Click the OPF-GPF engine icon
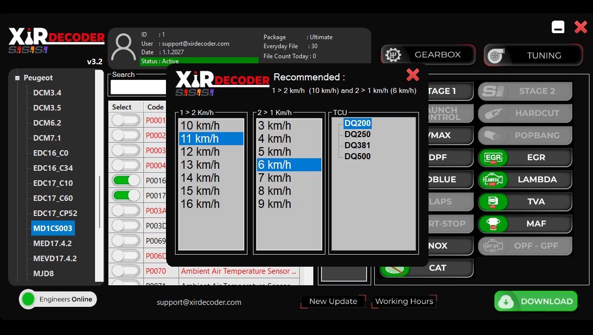The image size is (593, 335). 493,246
